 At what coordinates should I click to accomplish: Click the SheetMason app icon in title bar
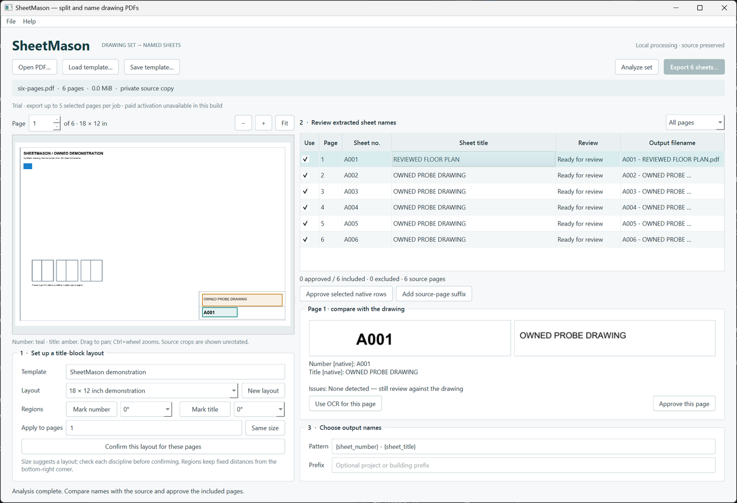pos(8,8)
